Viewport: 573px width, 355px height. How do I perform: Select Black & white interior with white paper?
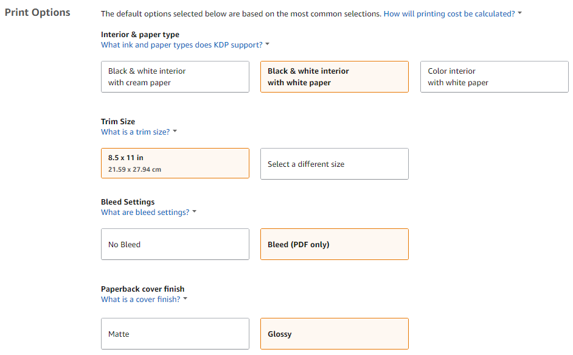(335, 77)
